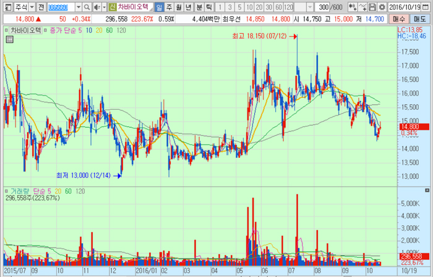The height and width of the screenshot is (277, 433).
Task: Toggle the 분 minute period
Action: coord(199,7)
